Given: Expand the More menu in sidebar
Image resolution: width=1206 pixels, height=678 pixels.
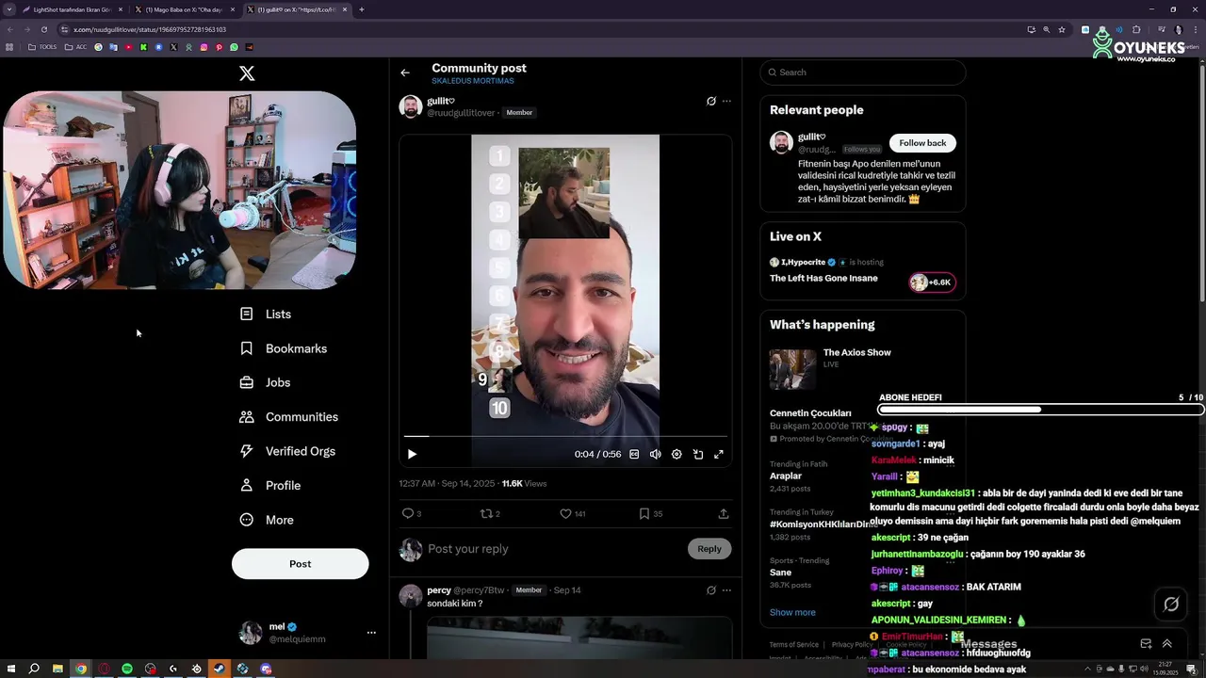Looking at the screenshot, I should [x=267, y=520].
